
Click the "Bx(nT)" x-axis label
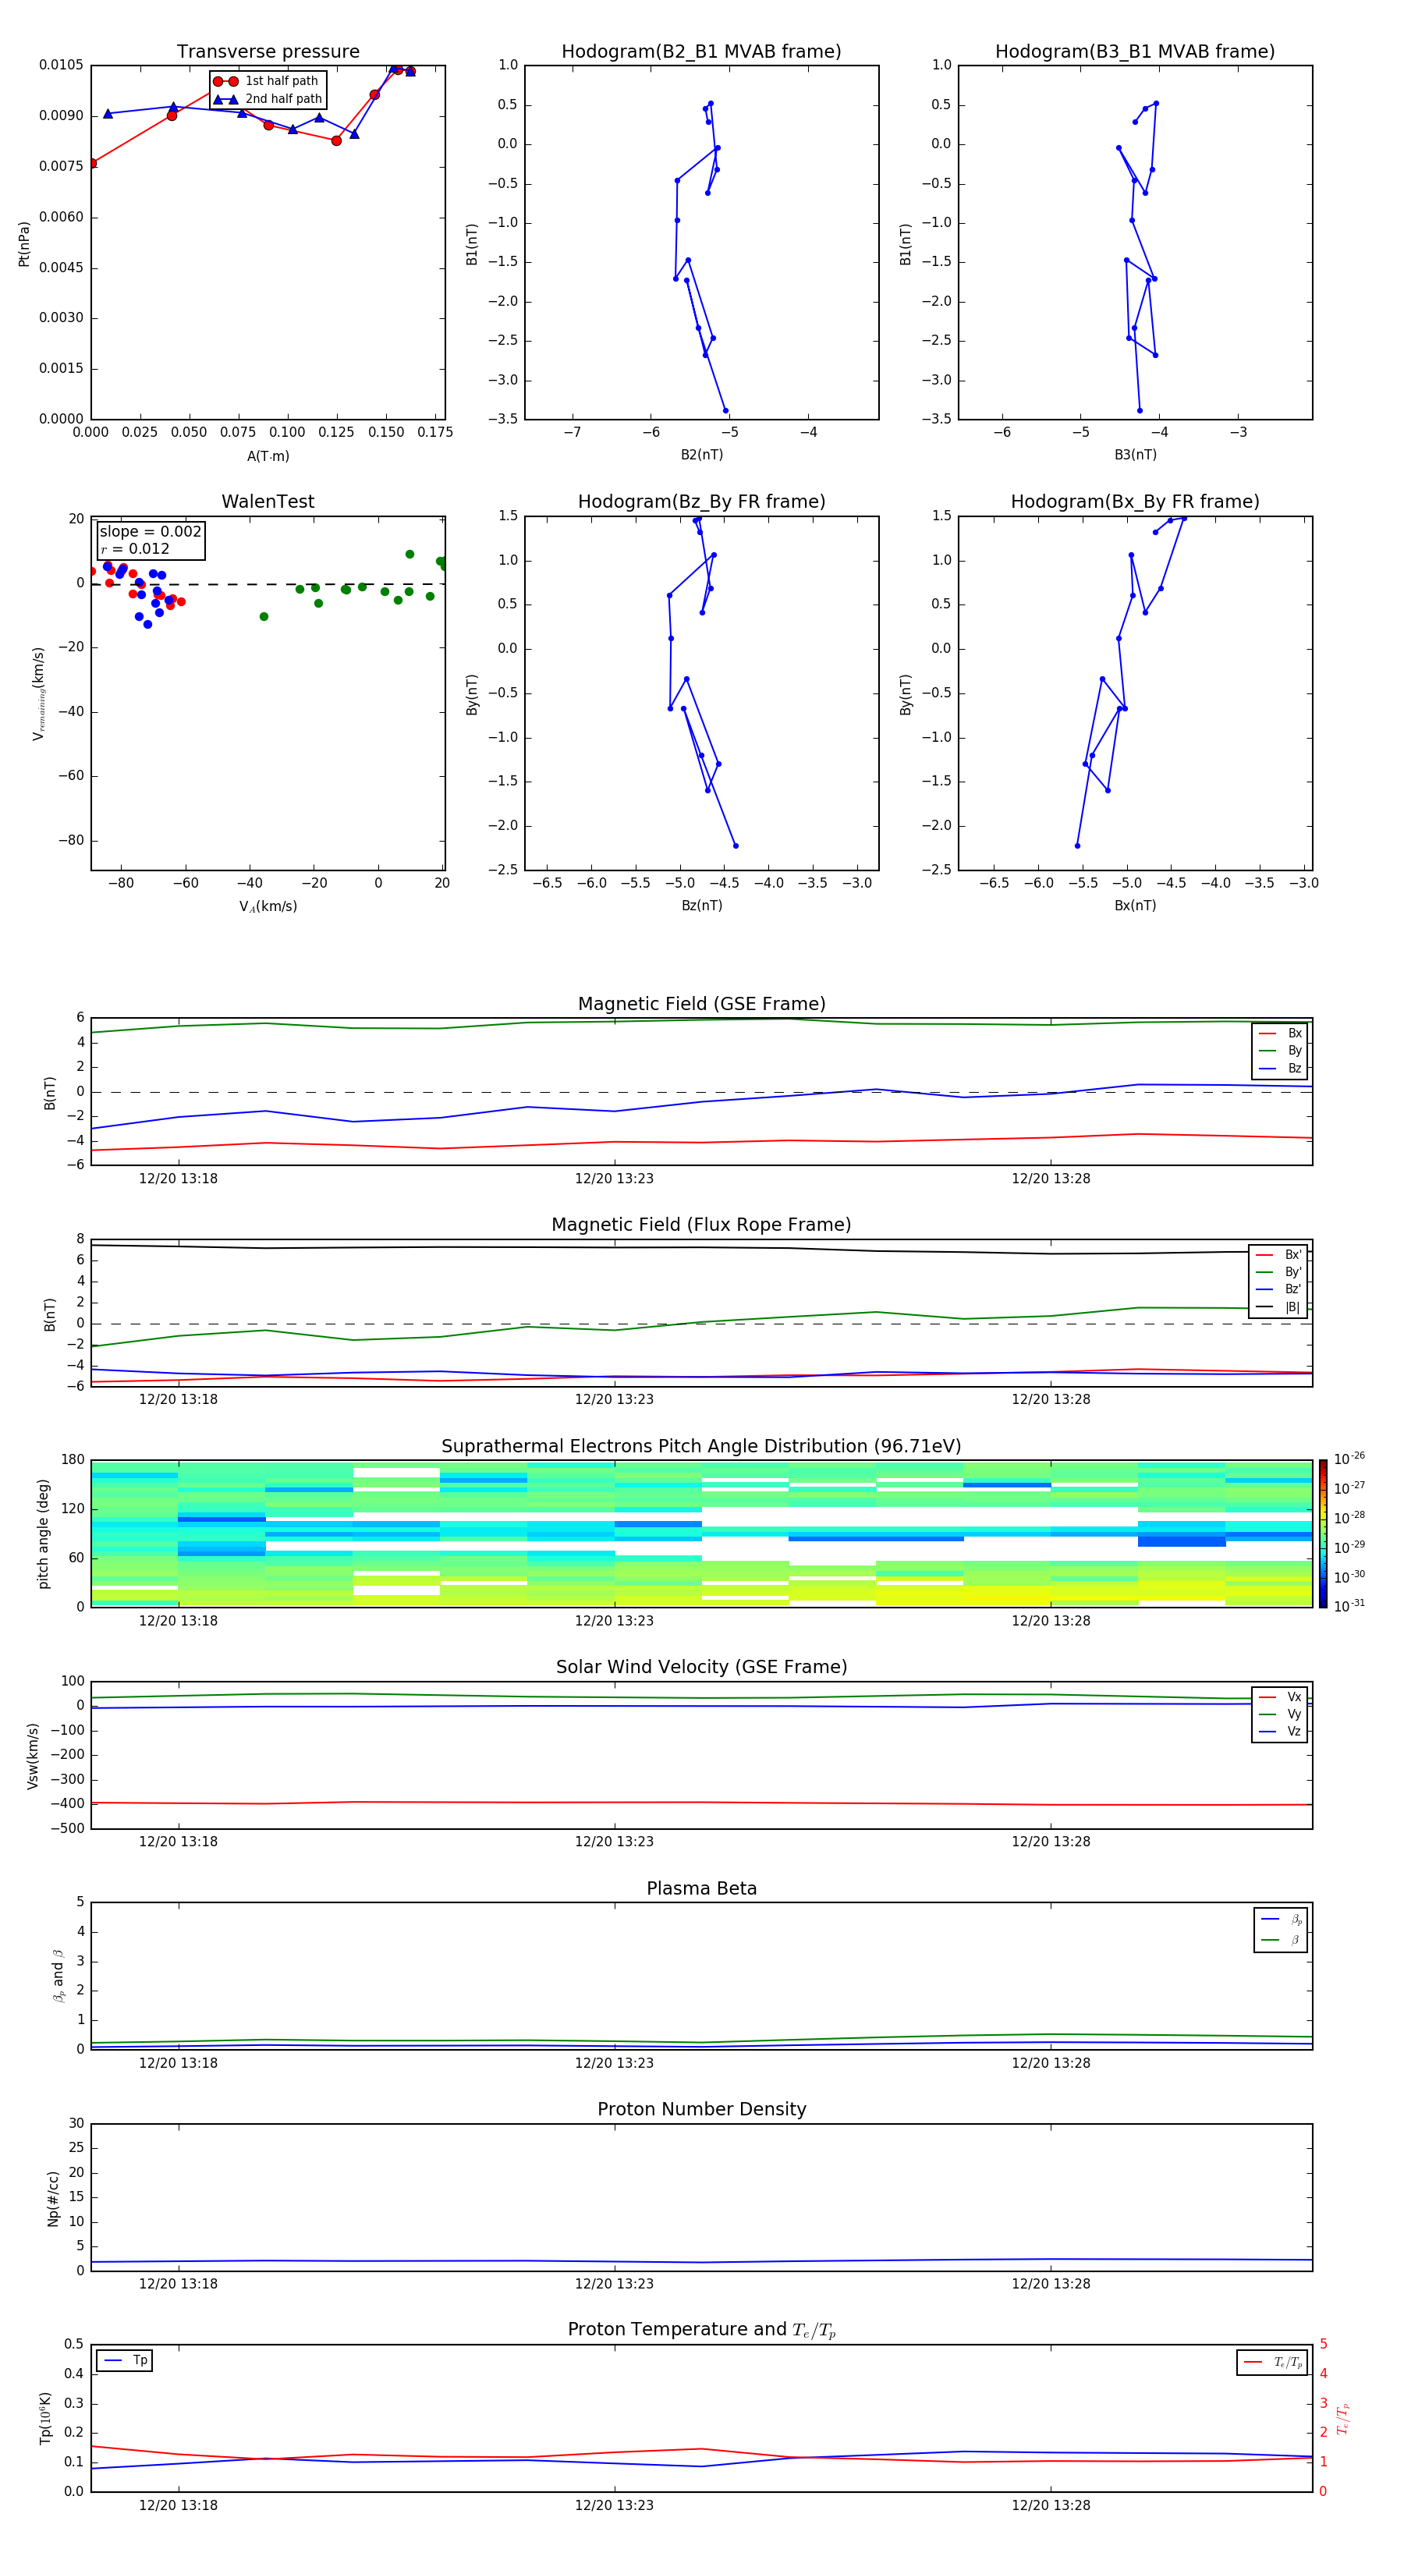(x=1135, y=906)
